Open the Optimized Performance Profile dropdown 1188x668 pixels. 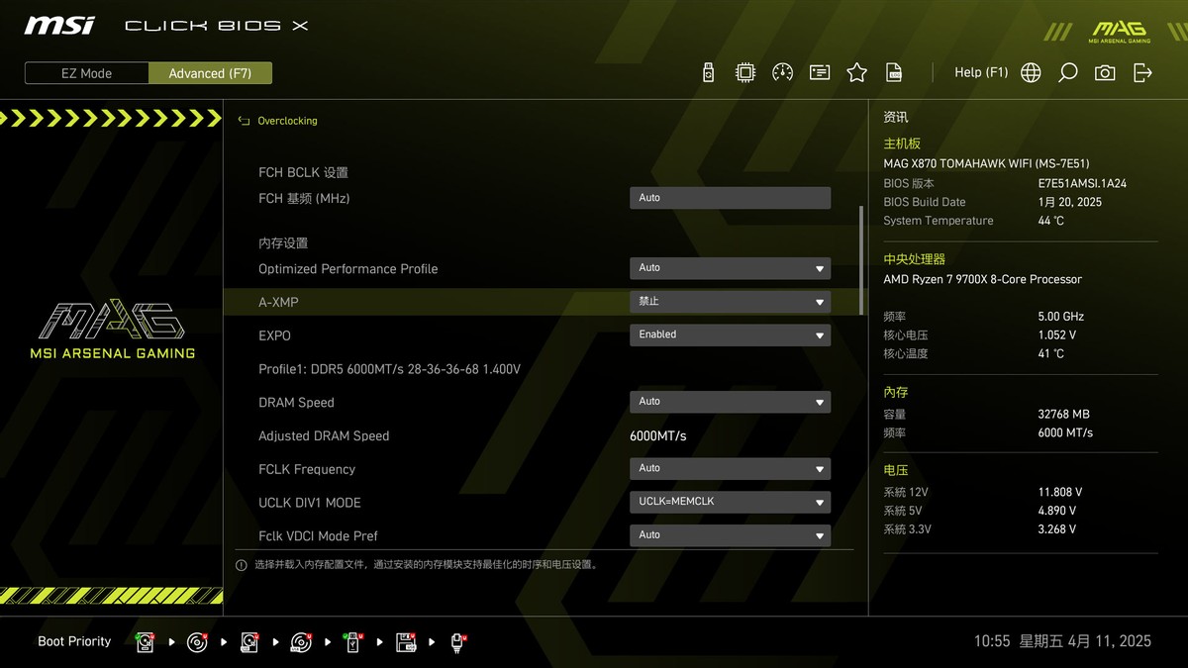(730, 268)
